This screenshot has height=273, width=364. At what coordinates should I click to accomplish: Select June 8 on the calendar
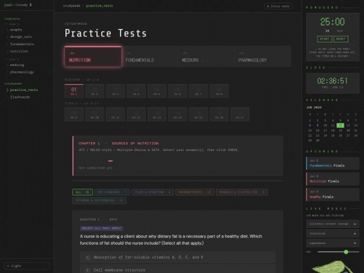(310, 125)
